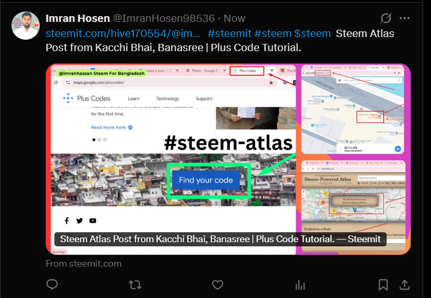Screen dimensions: 431x298
Task: Open Imran Hosen's profile avatar
Action: coord(25,26)
